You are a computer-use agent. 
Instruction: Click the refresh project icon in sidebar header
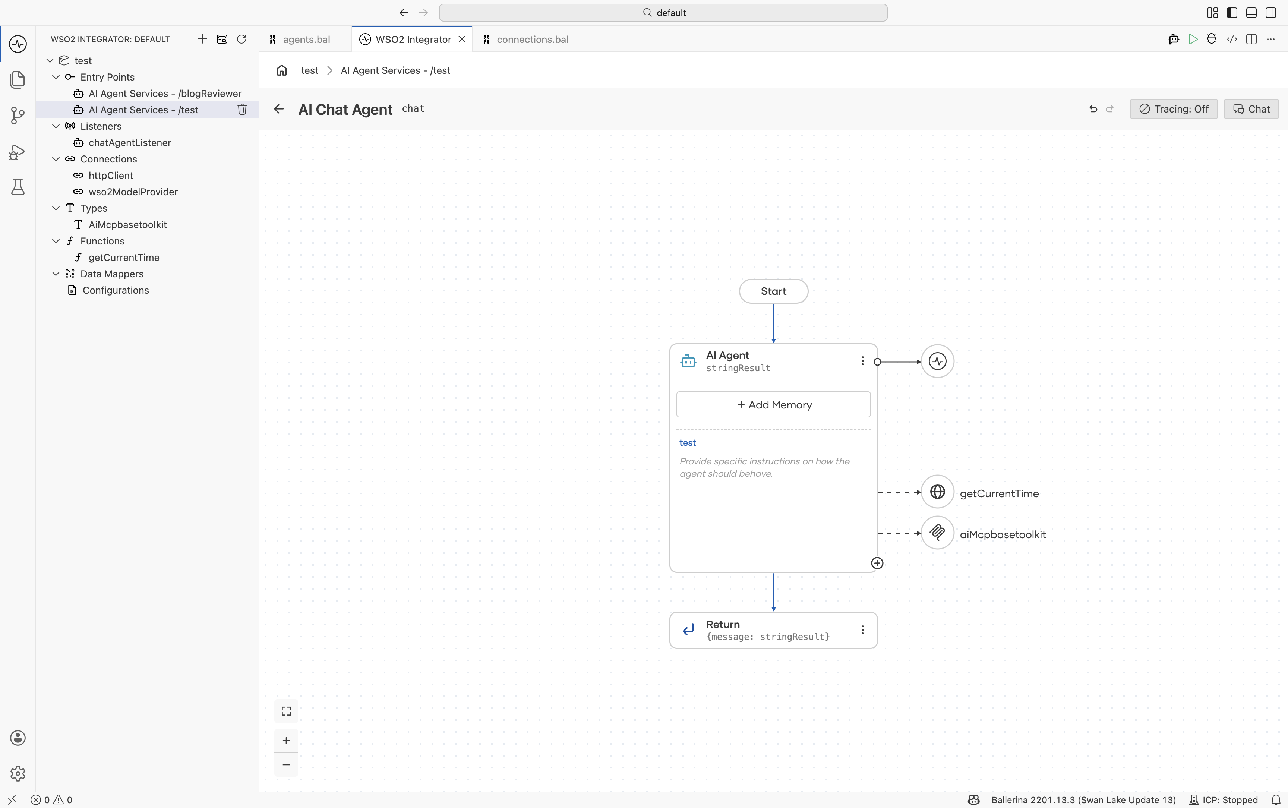click(241, 39)
